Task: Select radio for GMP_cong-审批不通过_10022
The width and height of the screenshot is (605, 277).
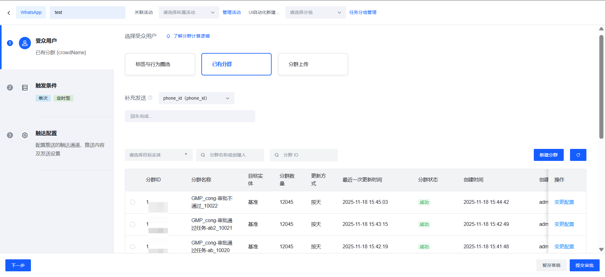Action: point(133,202)
